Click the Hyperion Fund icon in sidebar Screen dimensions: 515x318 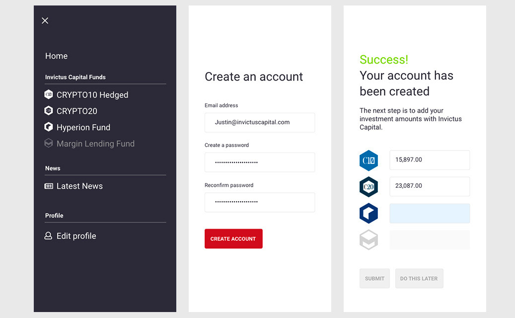(x=49, y=127)
